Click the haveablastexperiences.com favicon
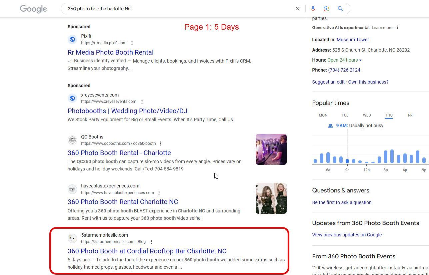Image resolution: width=429 pixels, height=275 pixels. [x=72, y=189]
